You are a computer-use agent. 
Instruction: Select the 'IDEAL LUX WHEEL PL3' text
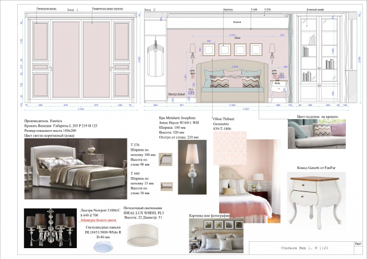[144, 213]
